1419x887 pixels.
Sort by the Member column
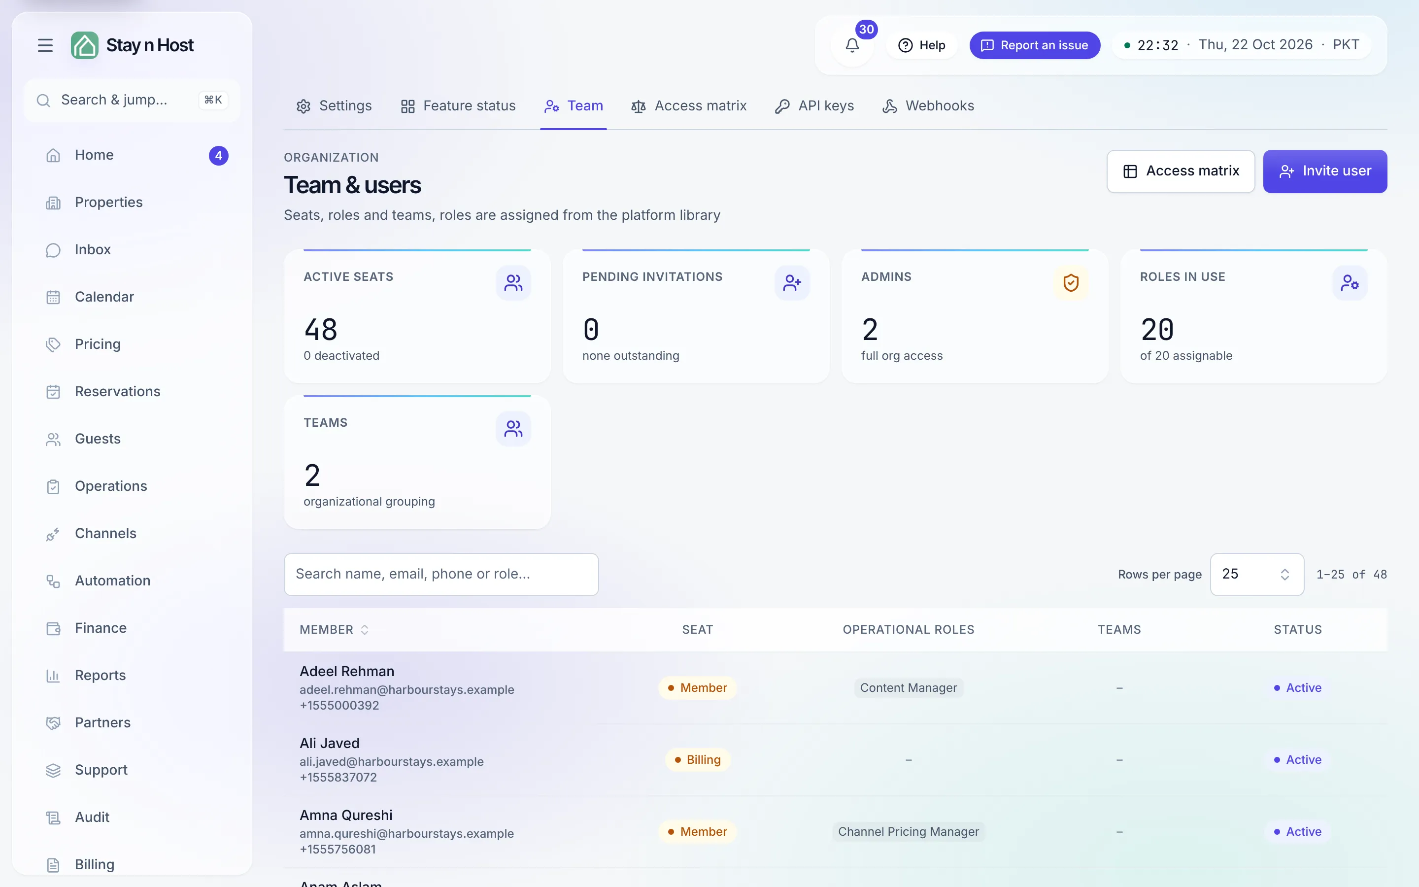pos(334,629)
